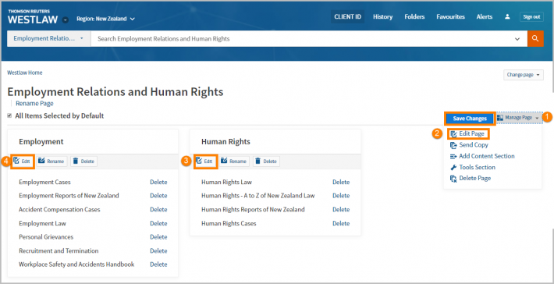Open the History link
The image size is (554, 284).
pyautogui.click(x=382, y=16)
